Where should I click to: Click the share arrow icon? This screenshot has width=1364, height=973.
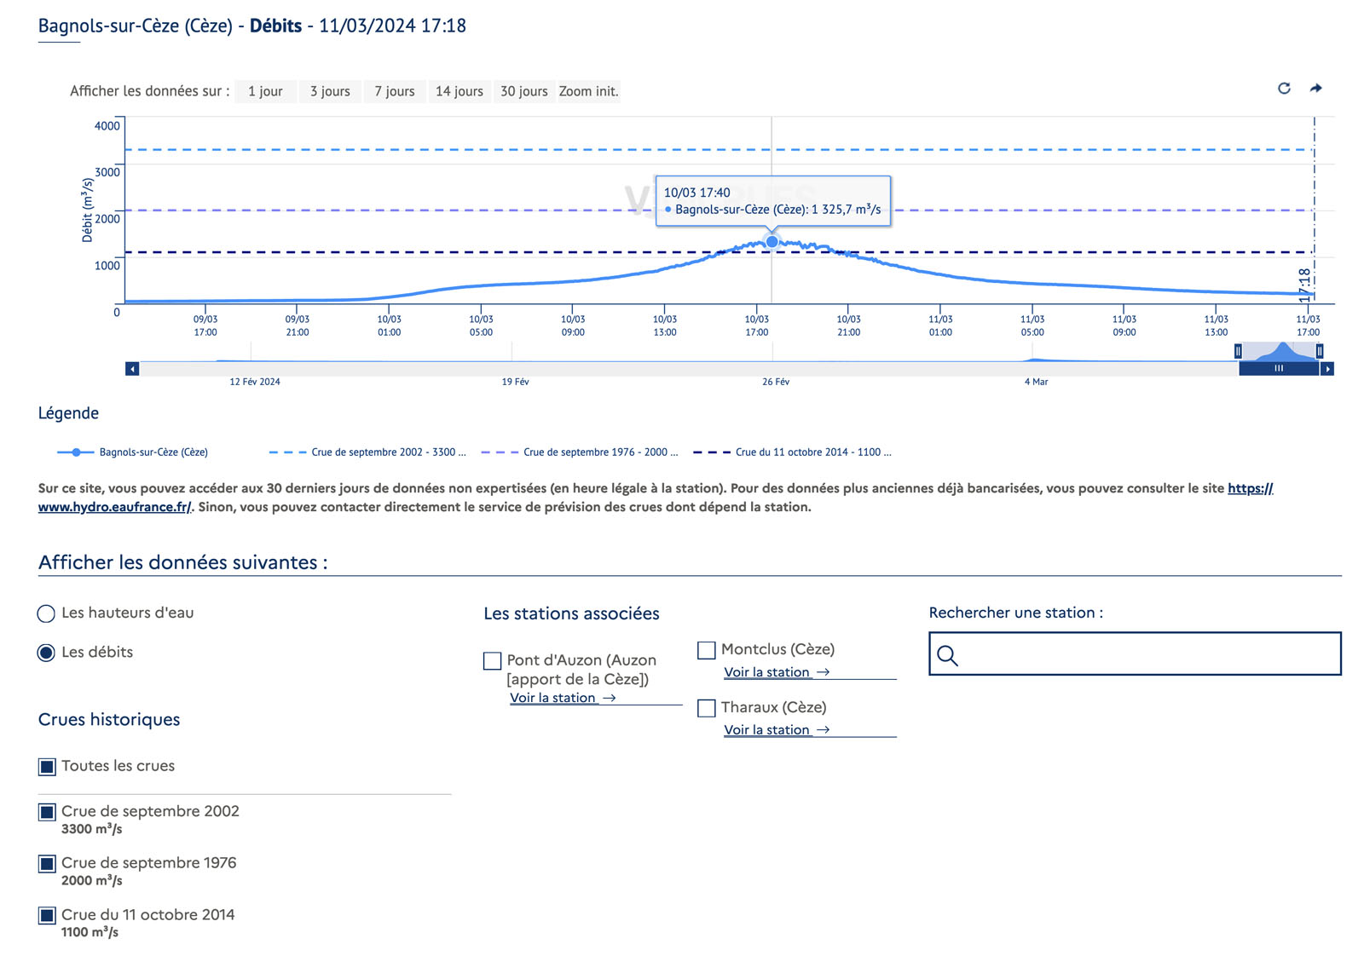1315,89
